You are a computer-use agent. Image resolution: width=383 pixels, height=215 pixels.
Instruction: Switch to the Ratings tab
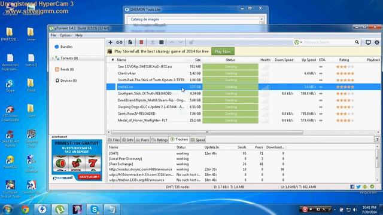click(160, 140)
